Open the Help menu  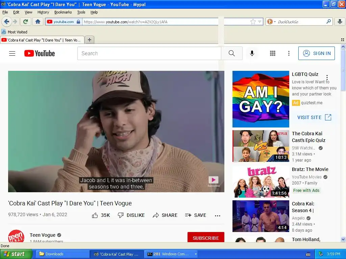[94, 12]
